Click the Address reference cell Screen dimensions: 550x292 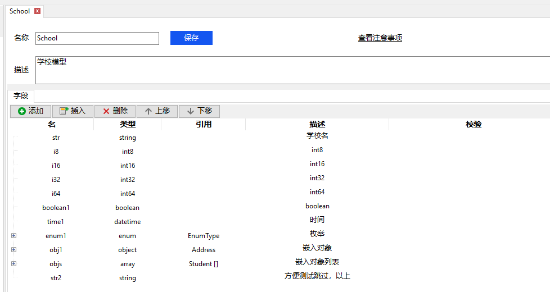[x=204, y=250]
